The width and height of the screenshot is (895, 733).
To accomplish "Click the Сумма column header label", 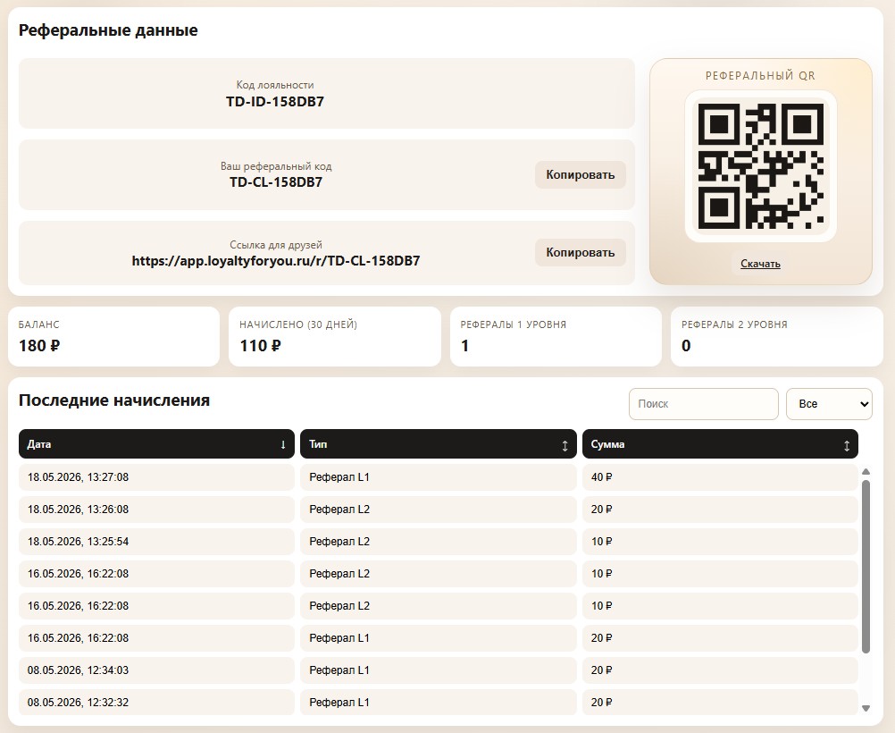I will [x=607, y=444].
